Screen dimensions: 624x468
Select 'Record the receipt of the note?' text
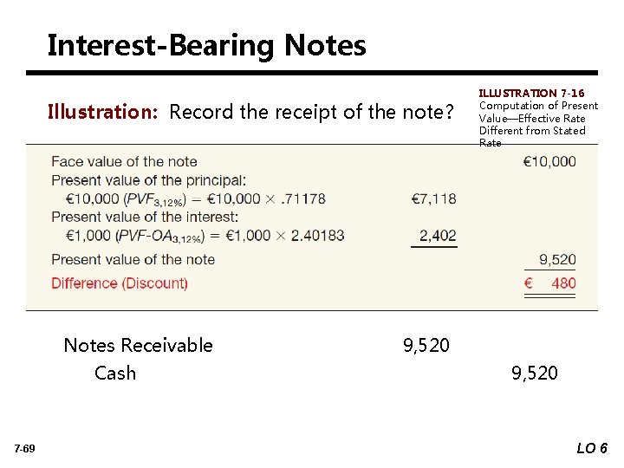pos(311,112)
